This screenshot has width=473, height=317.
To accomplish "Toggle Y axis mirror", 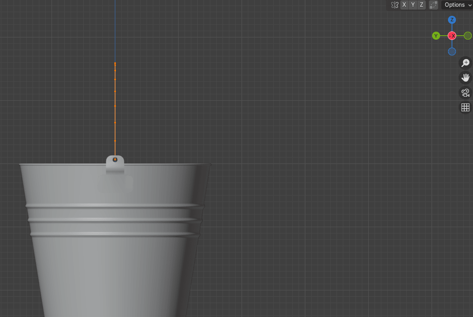I will [413, 5].
